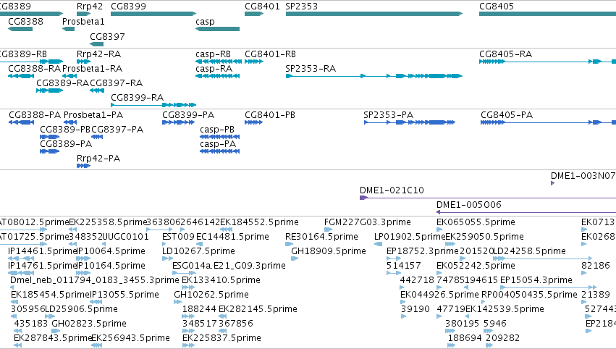Click the CG8389-RB transcript label

point(22,54)
